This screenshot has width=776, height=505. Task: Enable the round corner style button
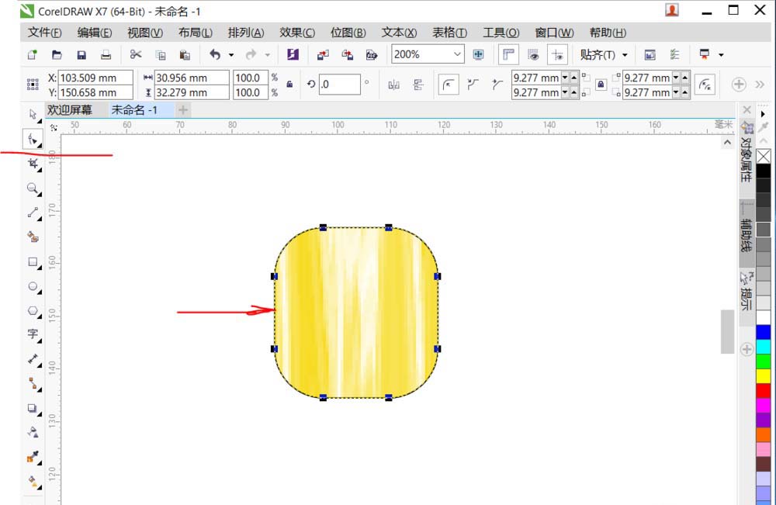[x=449, y=85]
